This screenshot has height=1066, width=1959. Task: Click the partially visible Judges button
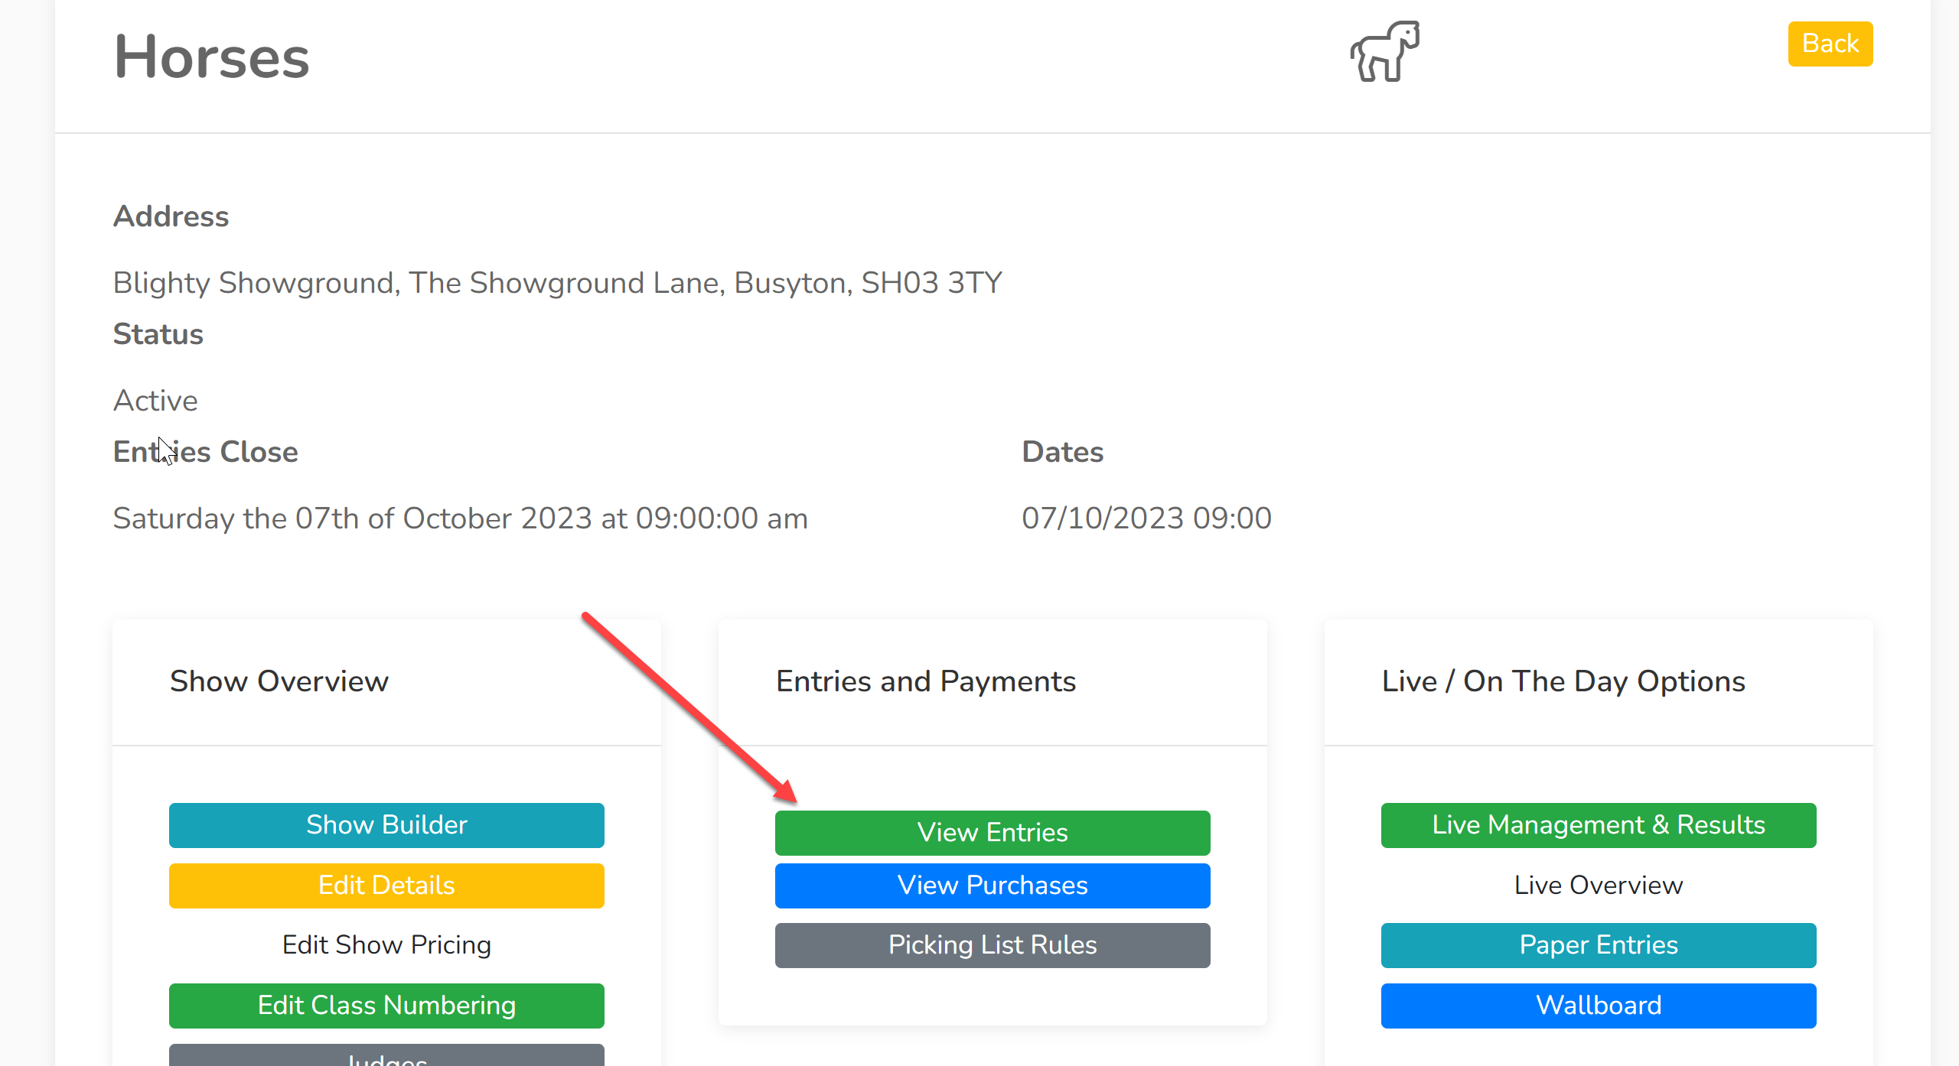pos(386,1055)
